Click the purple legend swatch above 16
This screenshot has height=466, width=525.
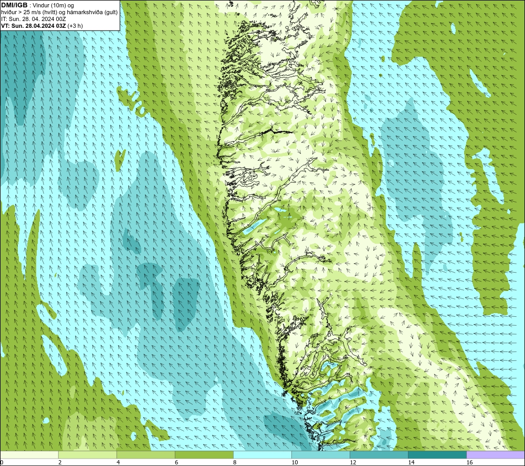point(496,454)
